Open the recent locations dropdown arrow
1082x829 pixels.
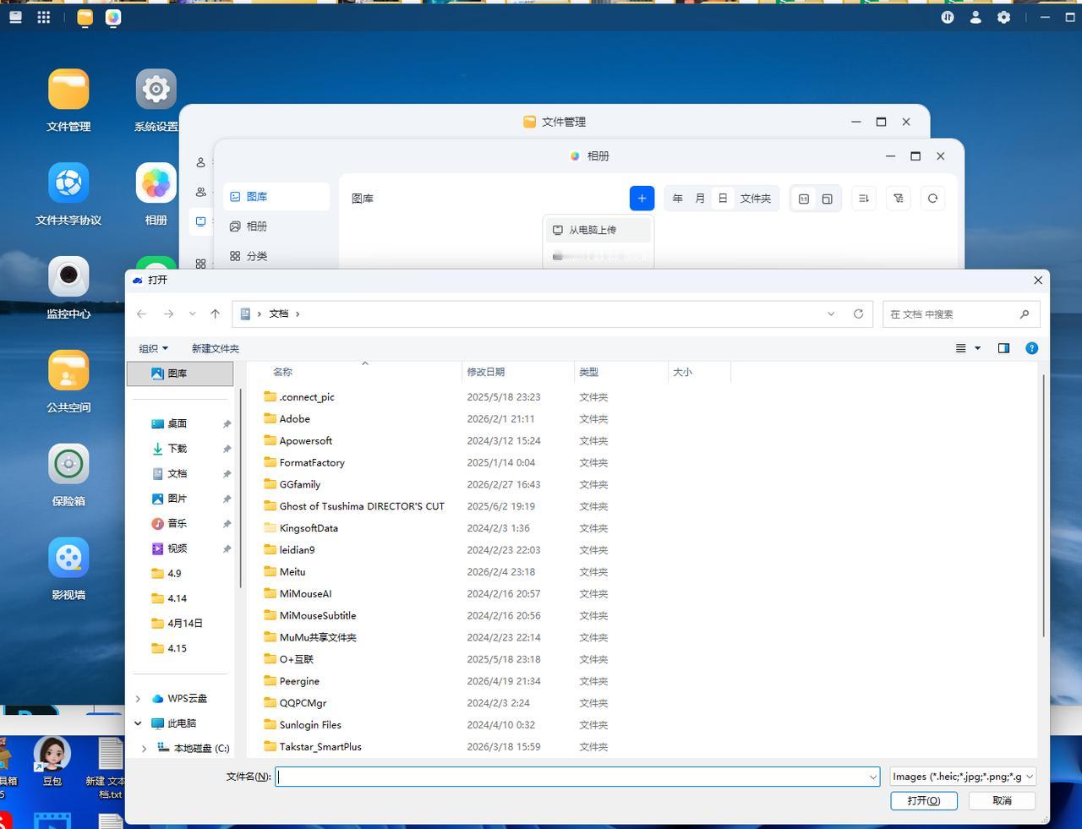[192, 314]
